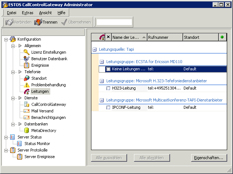
Task: Click the Konfiguration gear icon
Action: pyautogui.click(x=13, y=39)
